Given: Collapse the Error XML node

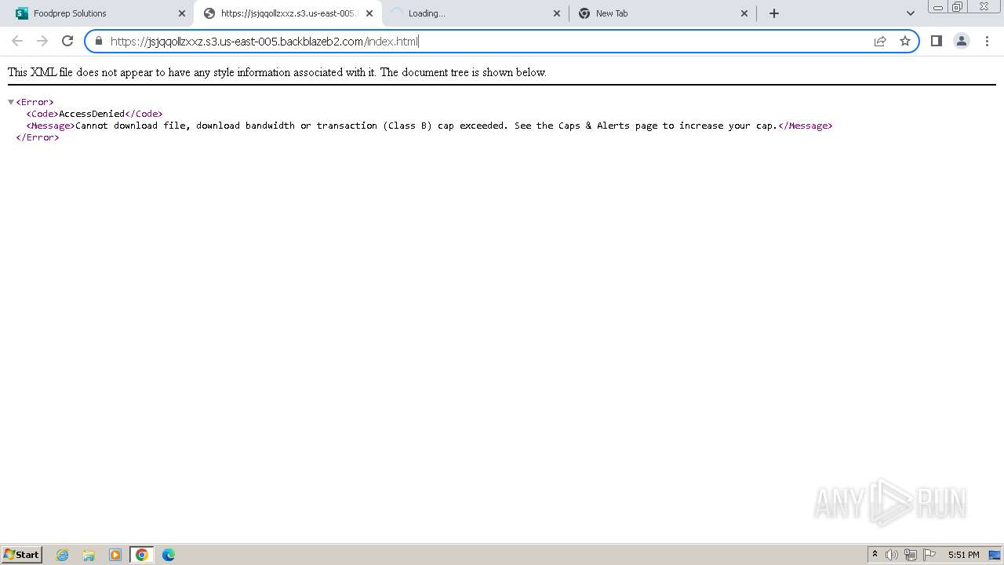Looking at the screenshot, I should click(x=11, y=102).
